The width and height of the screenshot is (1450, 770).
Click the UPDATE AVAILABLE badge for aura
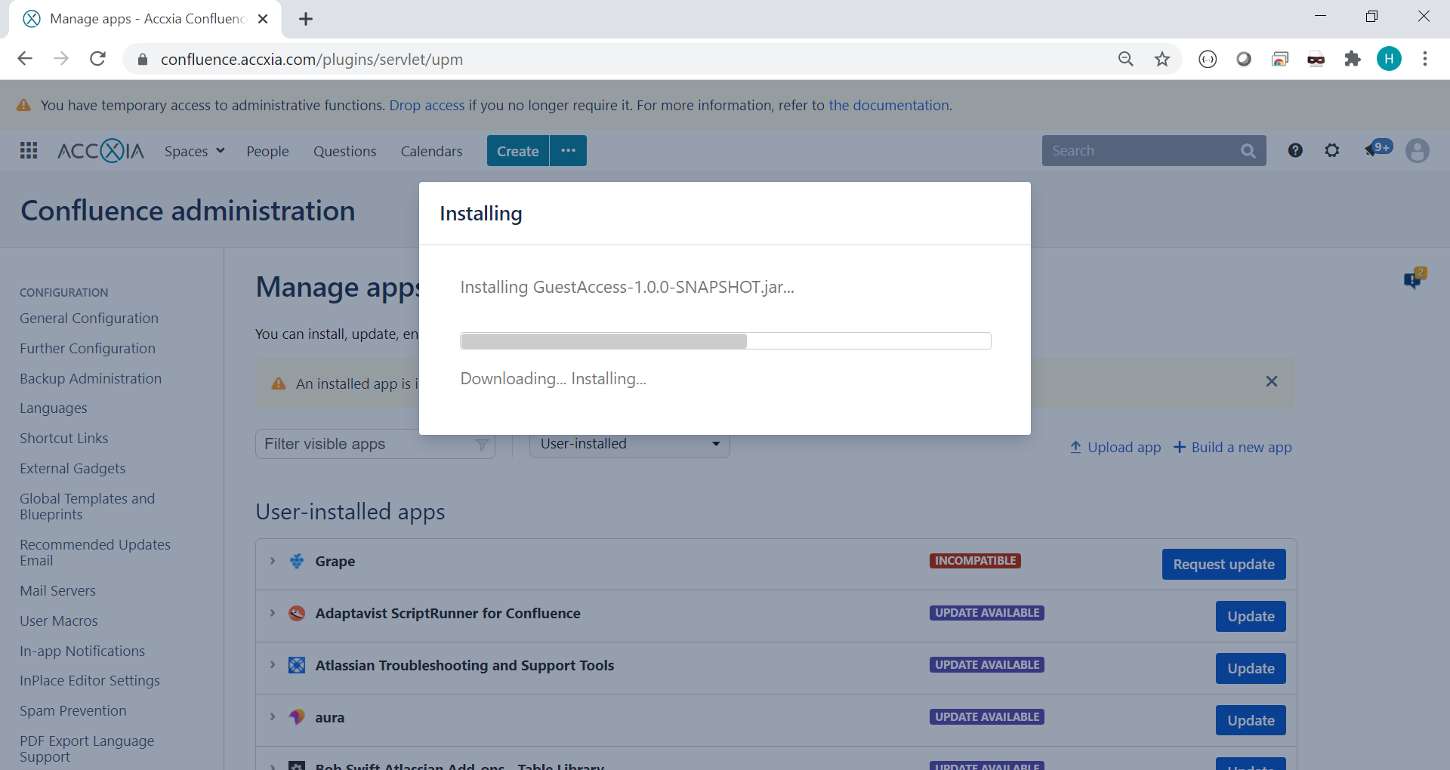click(987, 717)
